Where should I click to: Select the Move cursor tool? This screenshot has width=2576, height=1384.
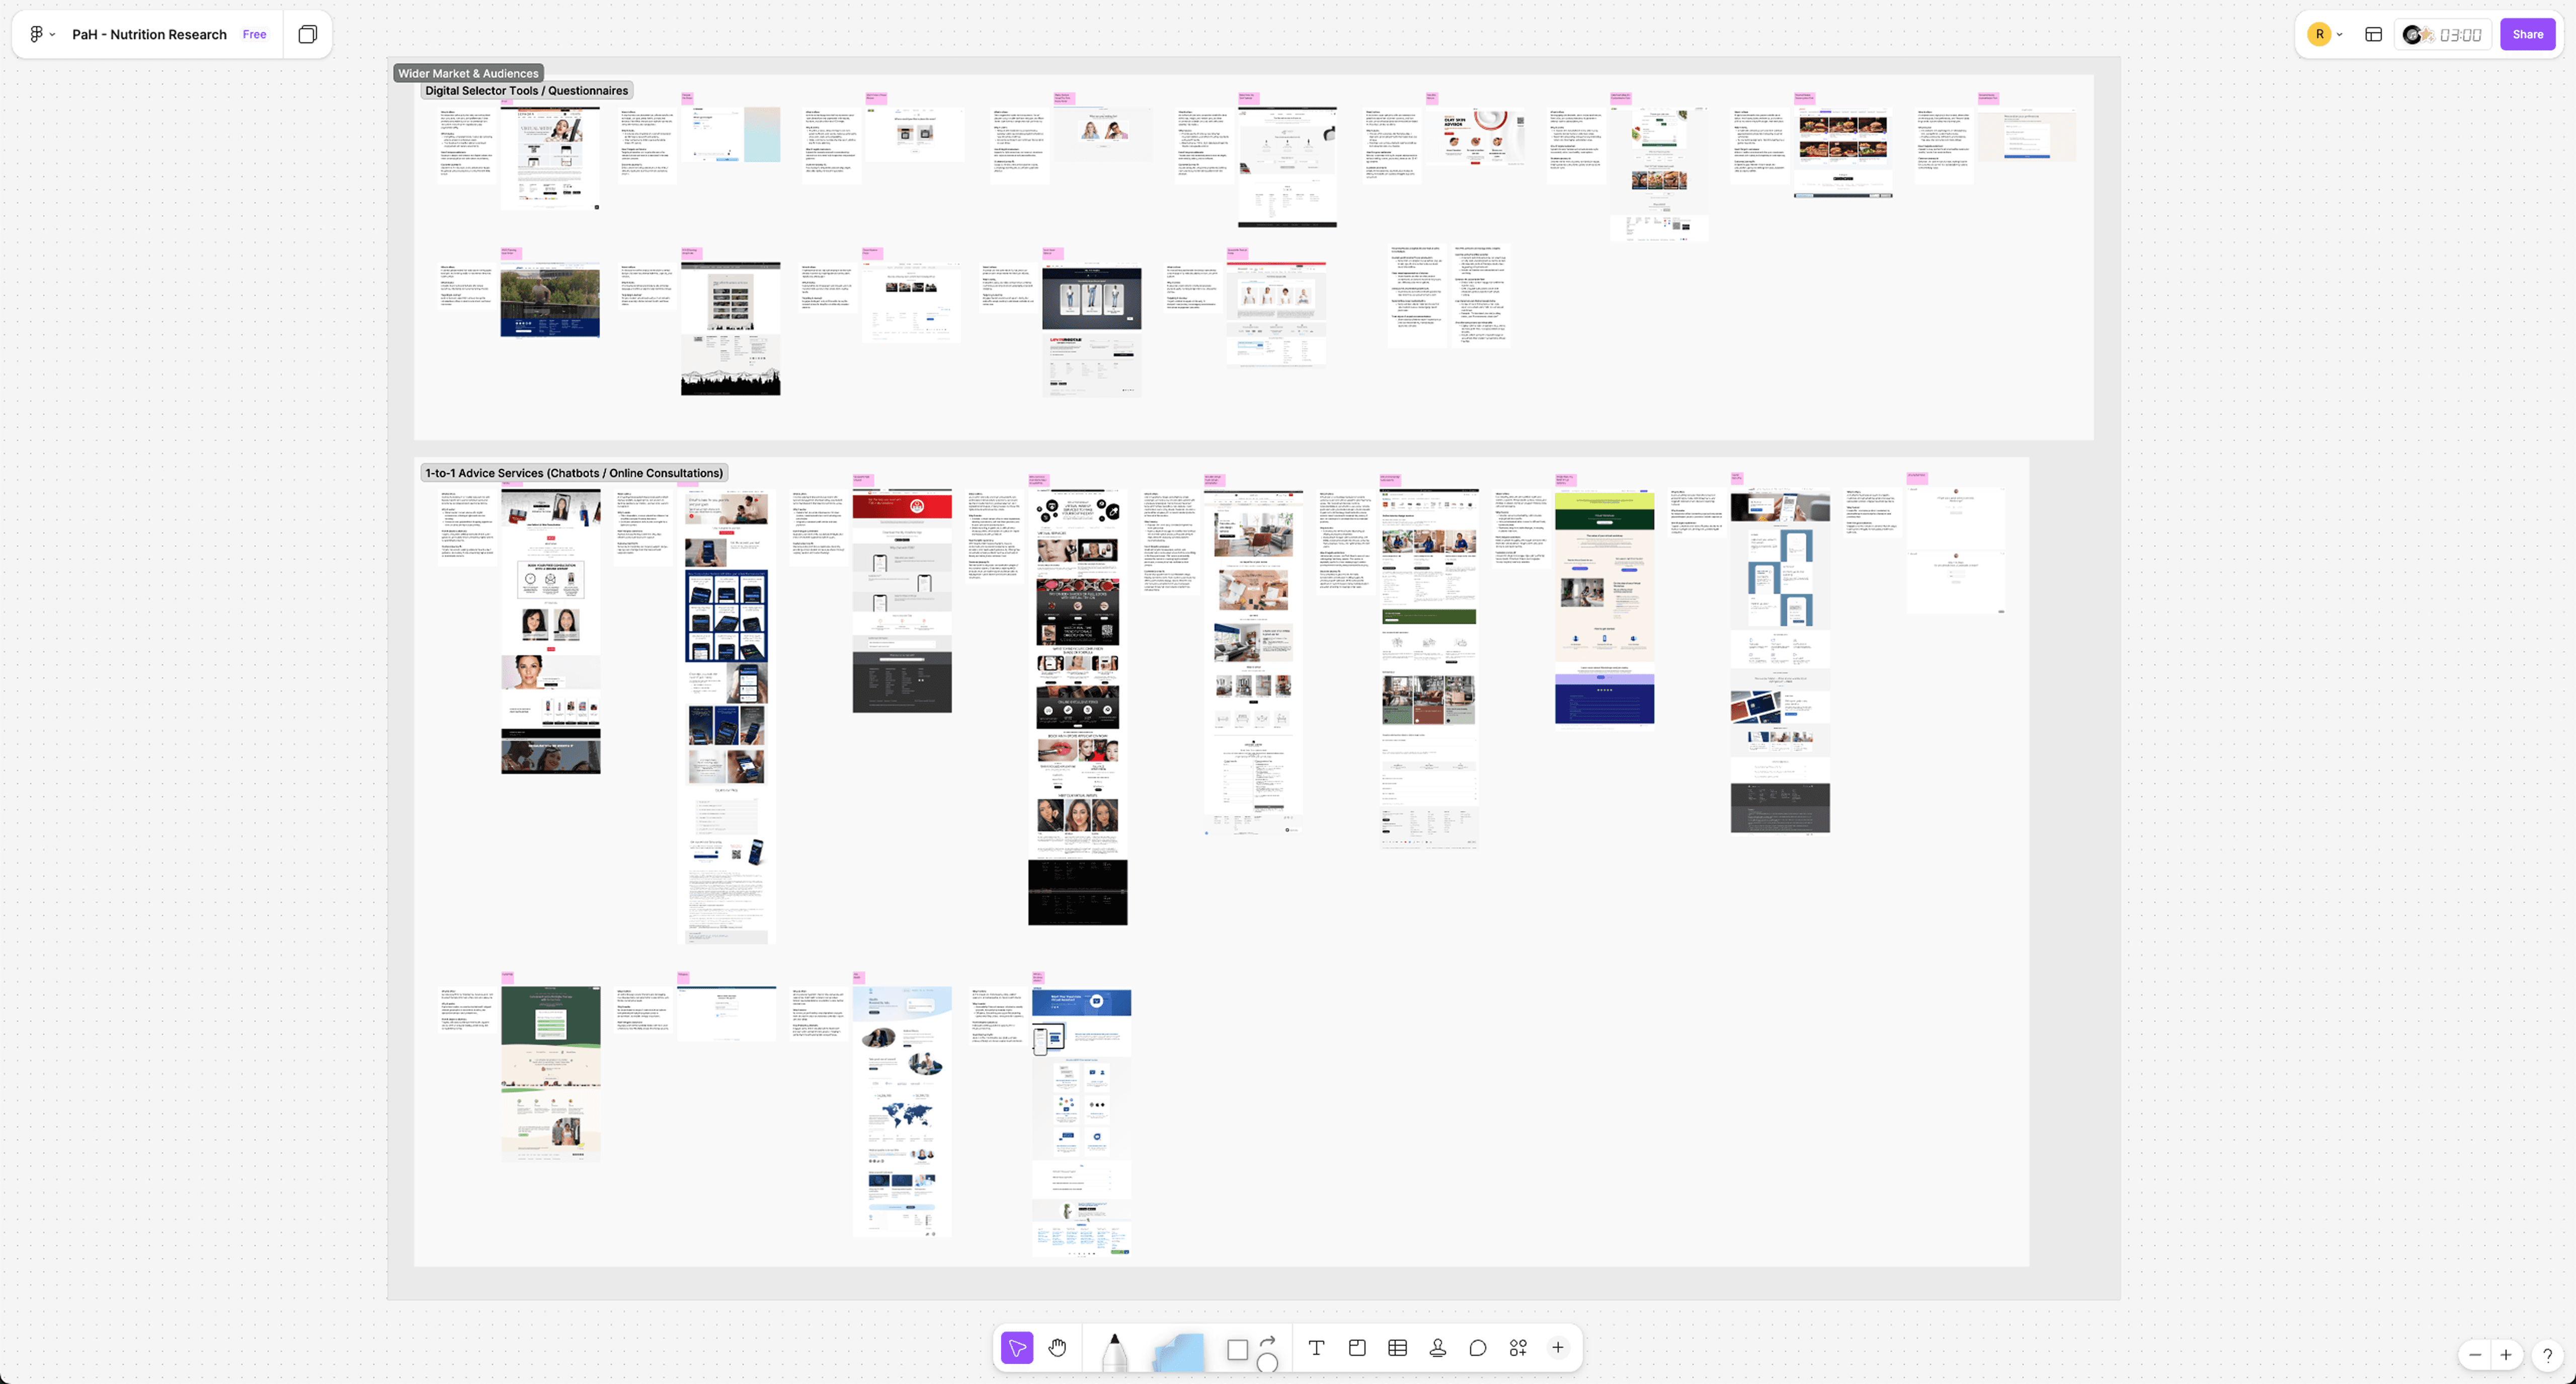(1017, 1348)
